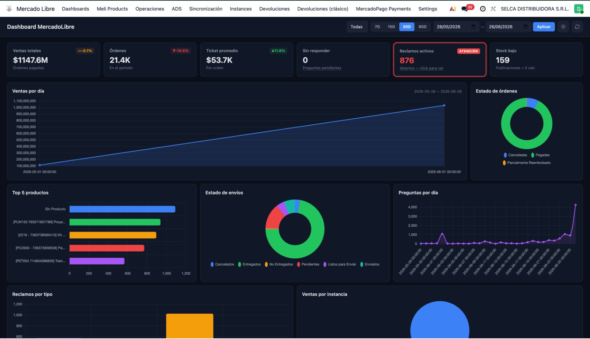
Task: Toggle Pagadas legend in Estado de órdenes
Action: coord(540,155)
